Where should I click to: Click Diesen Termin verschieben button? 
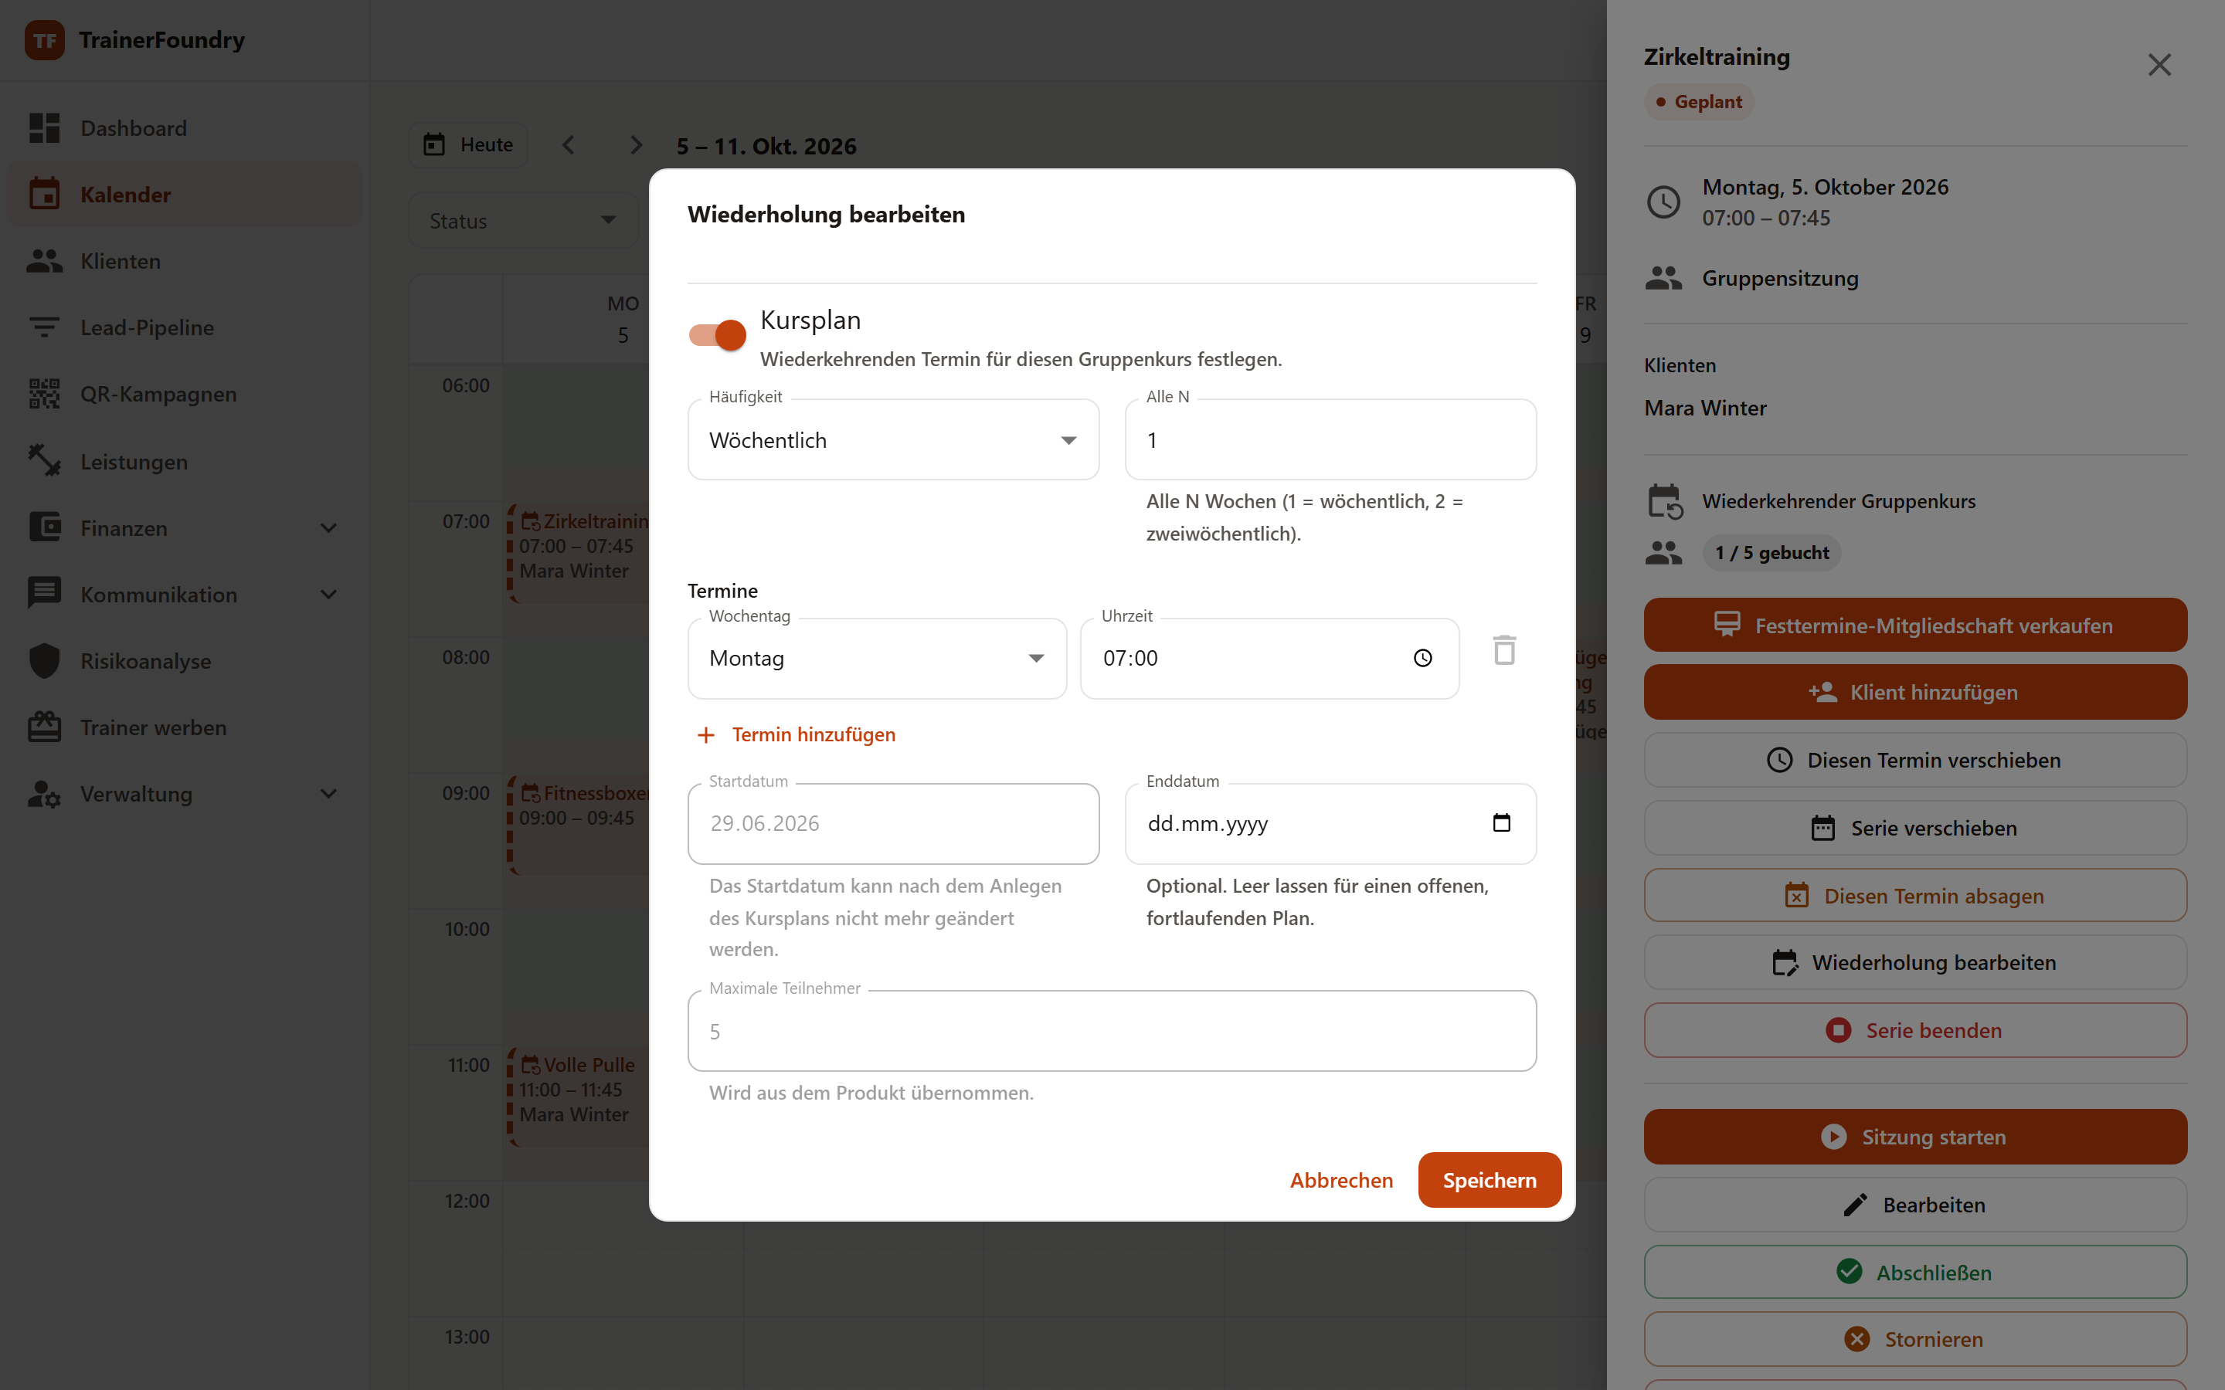1915,761
